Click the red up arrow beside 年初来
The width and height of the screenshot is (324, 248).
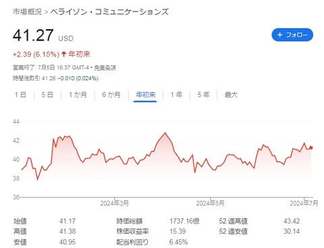[x=63, y=54]
